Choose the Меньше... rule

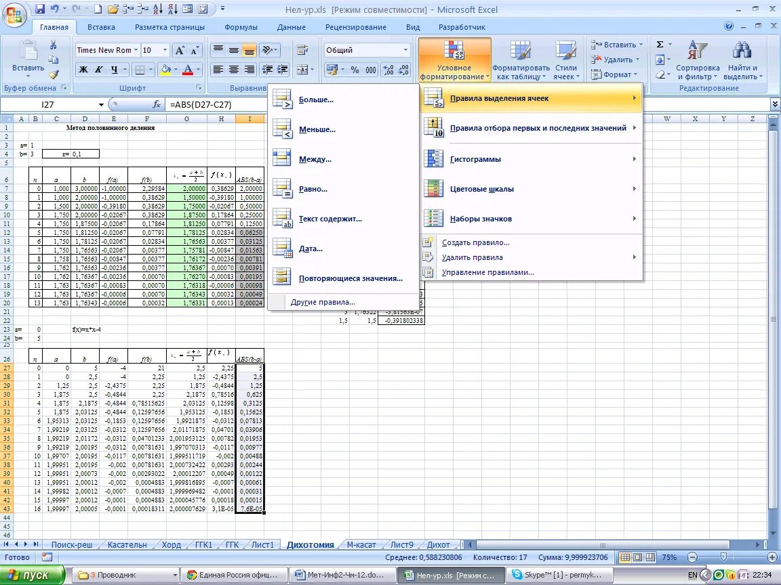(x=344, y=129)
